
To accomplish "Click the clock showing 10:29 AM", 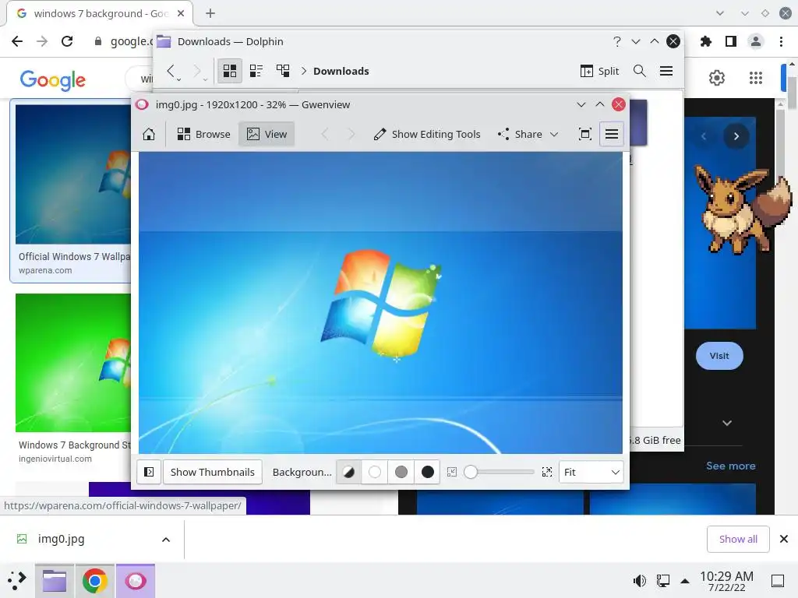I will tap(726, 581).
